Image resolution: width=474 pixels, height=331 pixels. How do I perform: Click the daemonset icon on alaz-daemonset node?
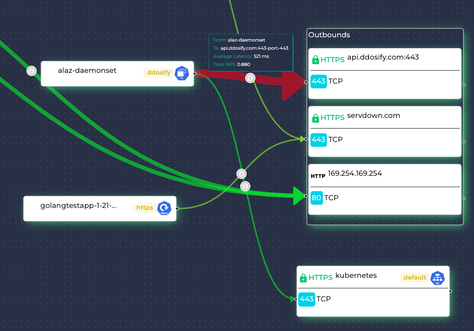coord(182,73)
